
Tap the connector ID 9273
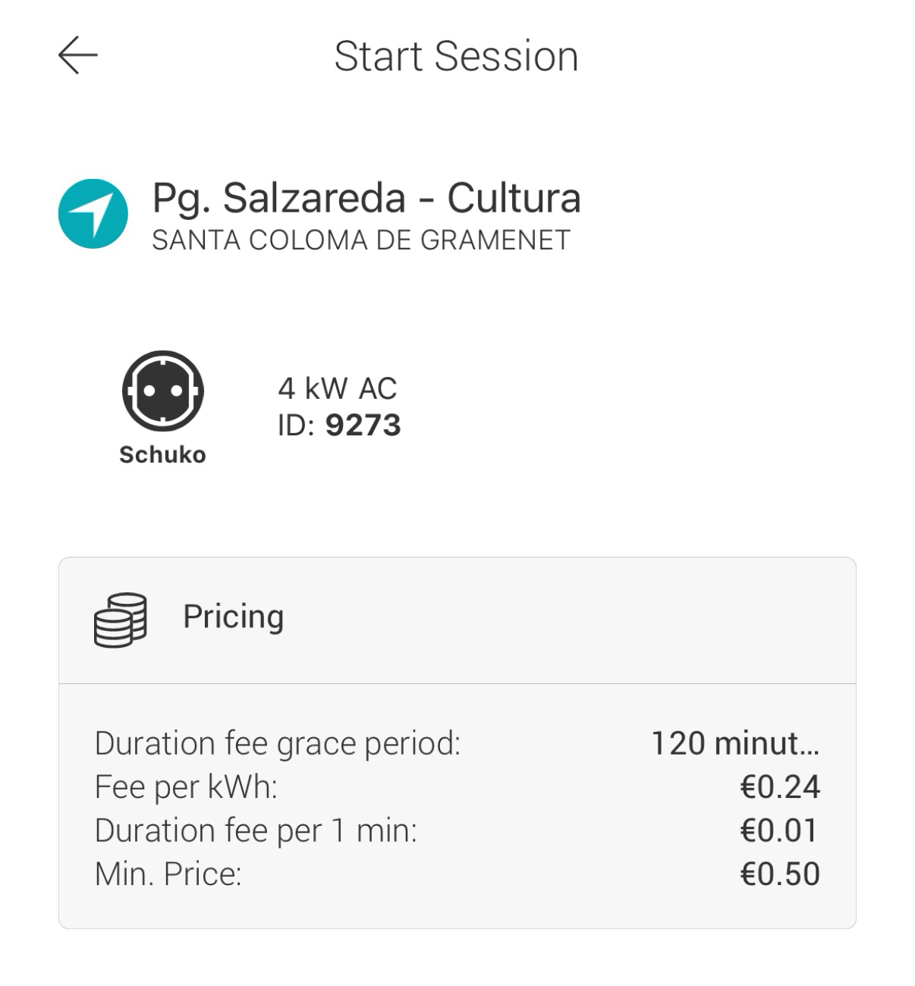click(x=363, y=425)
